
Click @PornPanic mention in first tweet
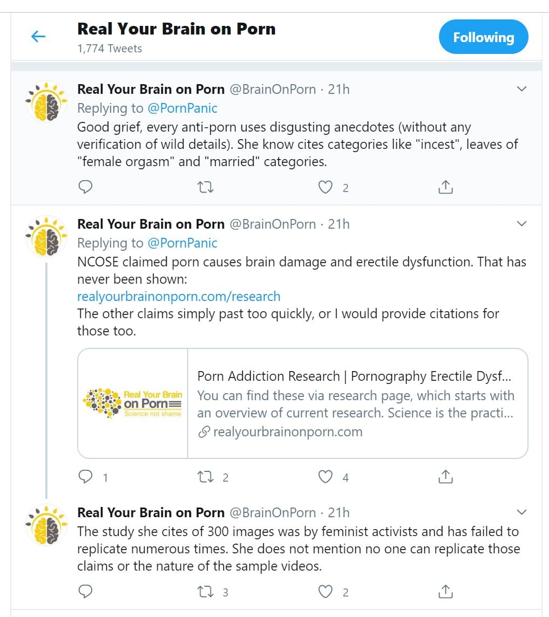(x=182, y=108)
